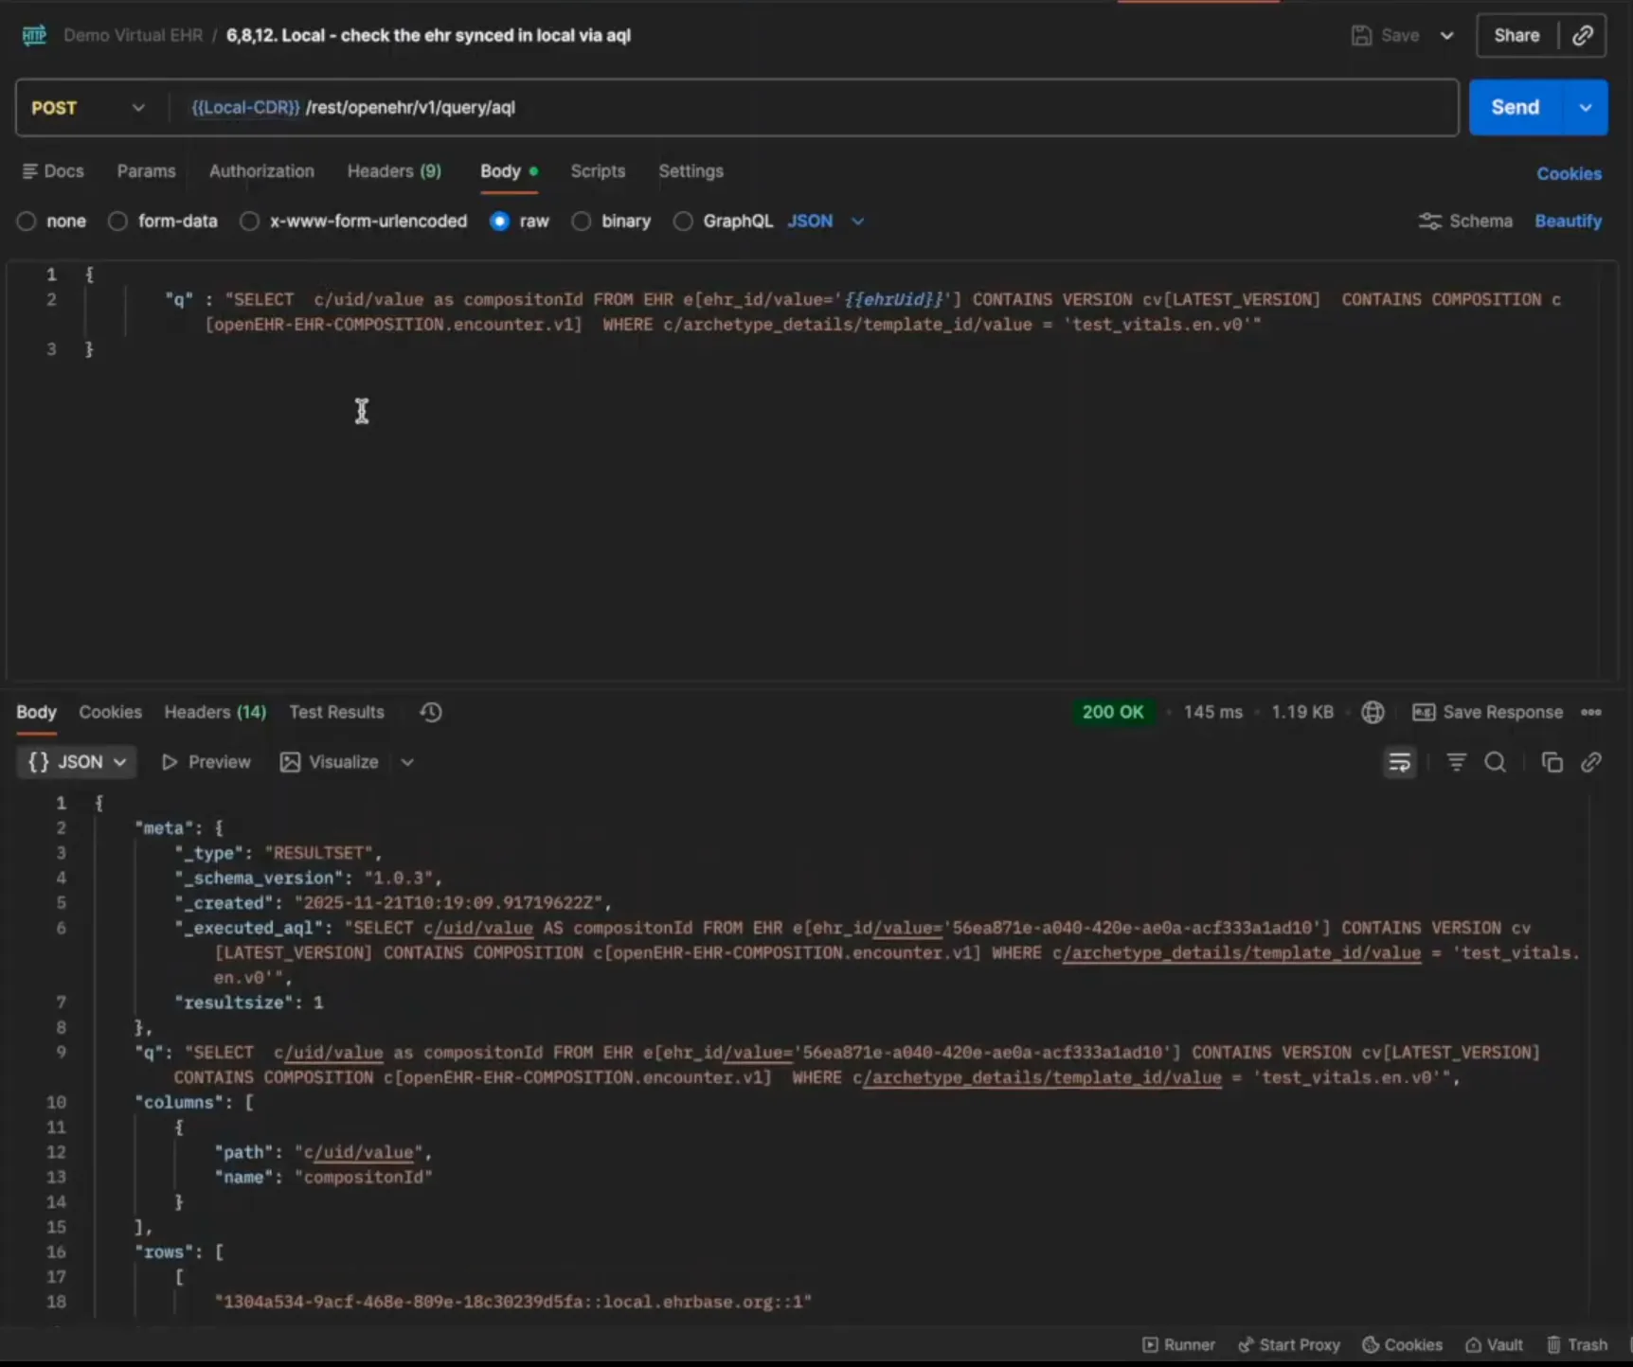
Task: Open the Headers (14) response tab
Action: click(x=214, y=712)
